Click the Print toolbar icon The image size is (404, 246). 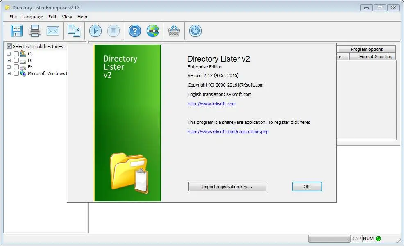click(x=34, y=31)
